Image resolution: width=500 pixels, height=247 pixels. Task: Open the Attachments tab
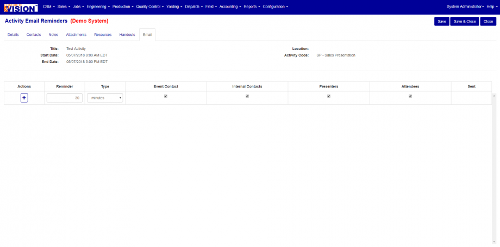pyautogui.click(x=76, y=35)
